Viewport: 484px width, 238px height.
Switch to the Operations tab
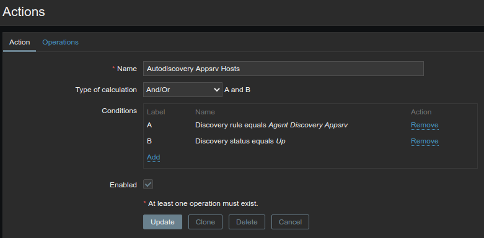tap(60, 42)
